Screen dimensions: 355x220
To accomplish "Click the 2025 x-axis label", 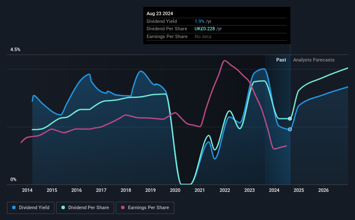I will (299, 190).
